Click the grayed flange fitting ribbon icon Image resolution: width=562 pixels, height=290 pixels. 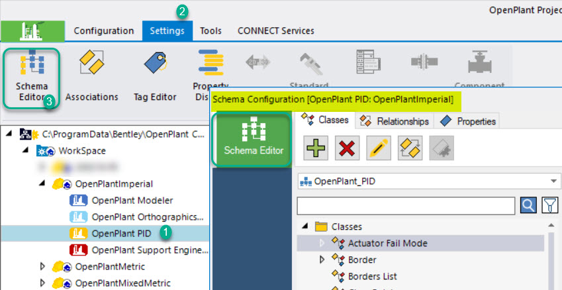point(424,61)
